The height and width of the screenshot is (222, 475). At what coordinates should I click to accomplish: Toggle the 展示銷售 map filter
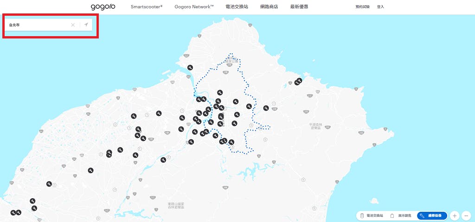401,216
